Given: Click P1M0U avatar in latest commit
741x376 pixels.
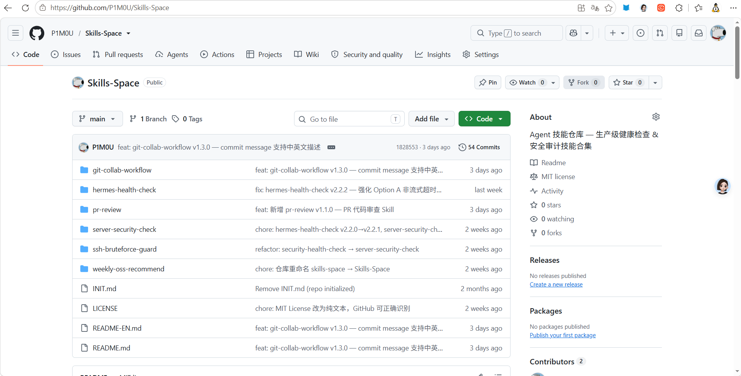Looking at the screenshot, I should tap(83, 147).
